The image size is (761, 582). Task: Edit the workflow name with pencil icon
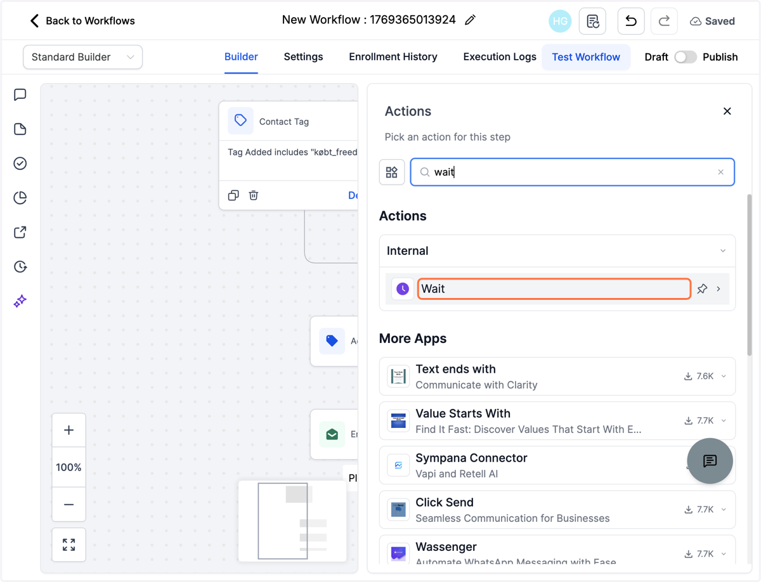(x=470, y=20)
